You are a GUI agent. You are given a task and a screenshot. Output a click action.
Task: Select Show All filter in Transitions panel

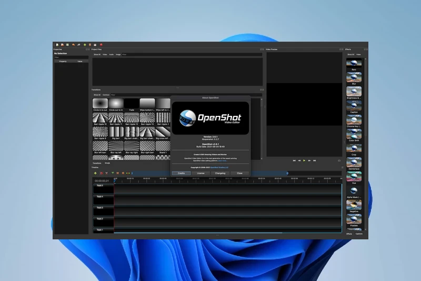pos(97,95)
